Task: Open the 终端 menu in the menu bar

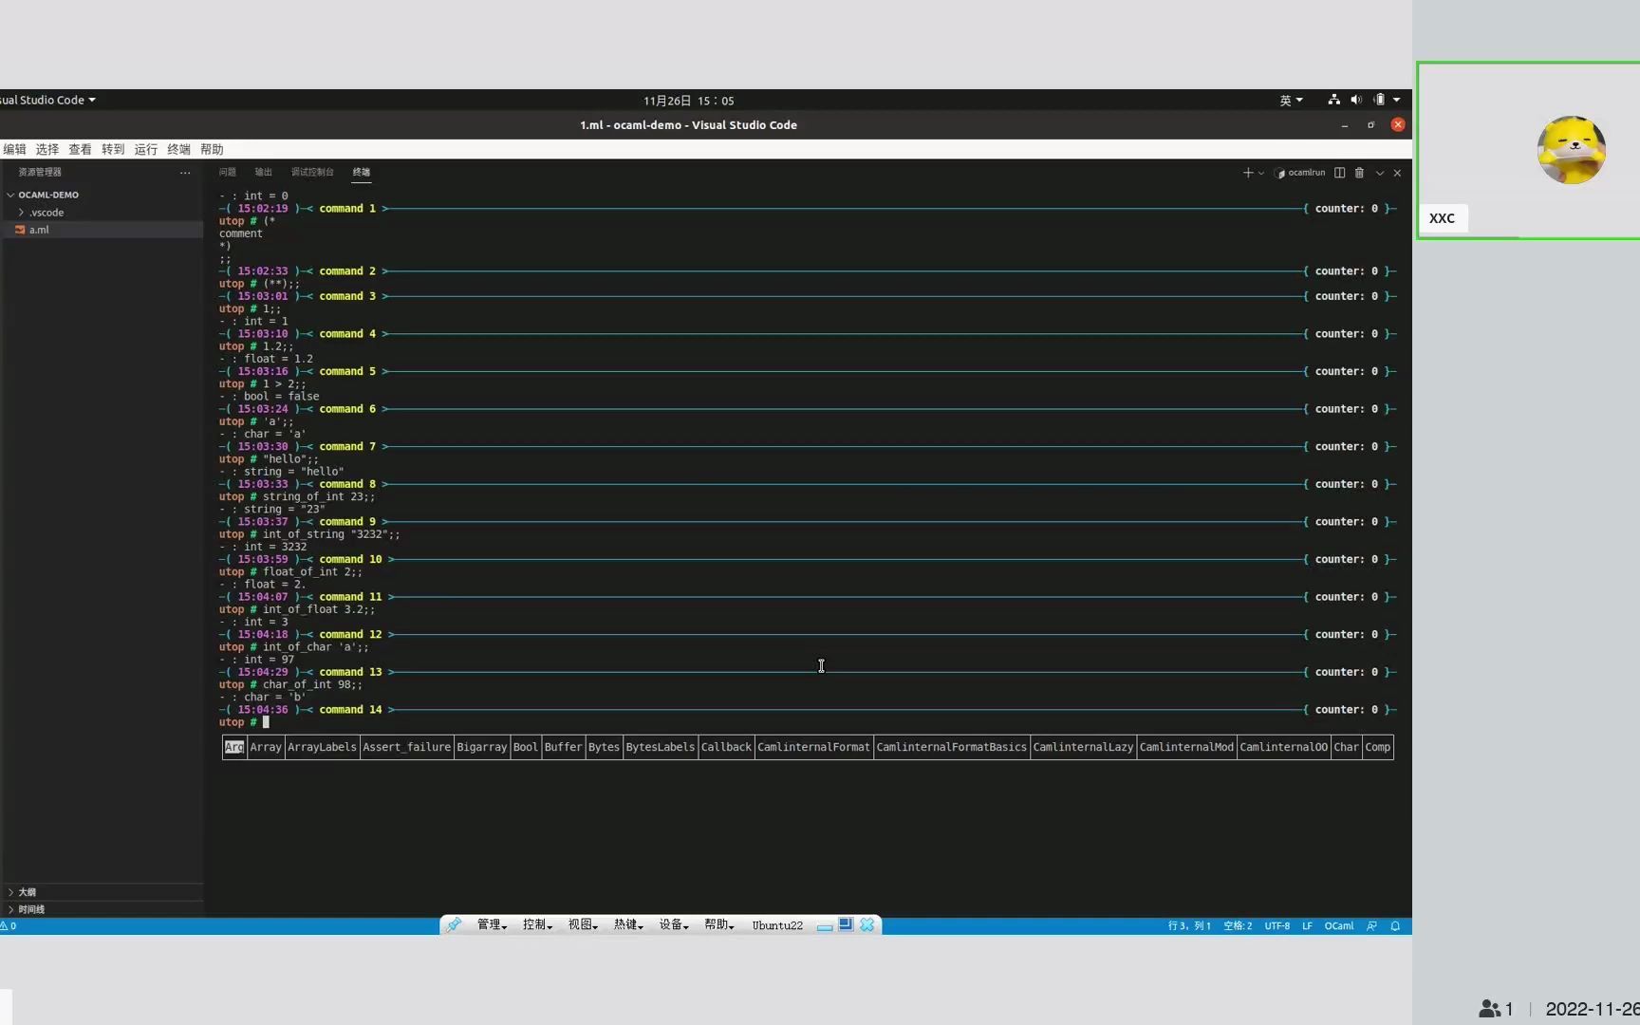Action: (x=178, y=149)
